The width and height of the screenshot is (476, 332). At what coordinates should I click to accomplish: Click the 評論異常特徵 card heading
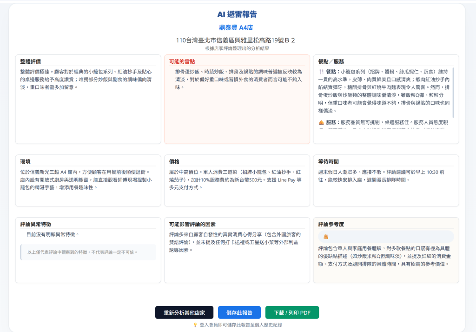click(x=35, y=225)
